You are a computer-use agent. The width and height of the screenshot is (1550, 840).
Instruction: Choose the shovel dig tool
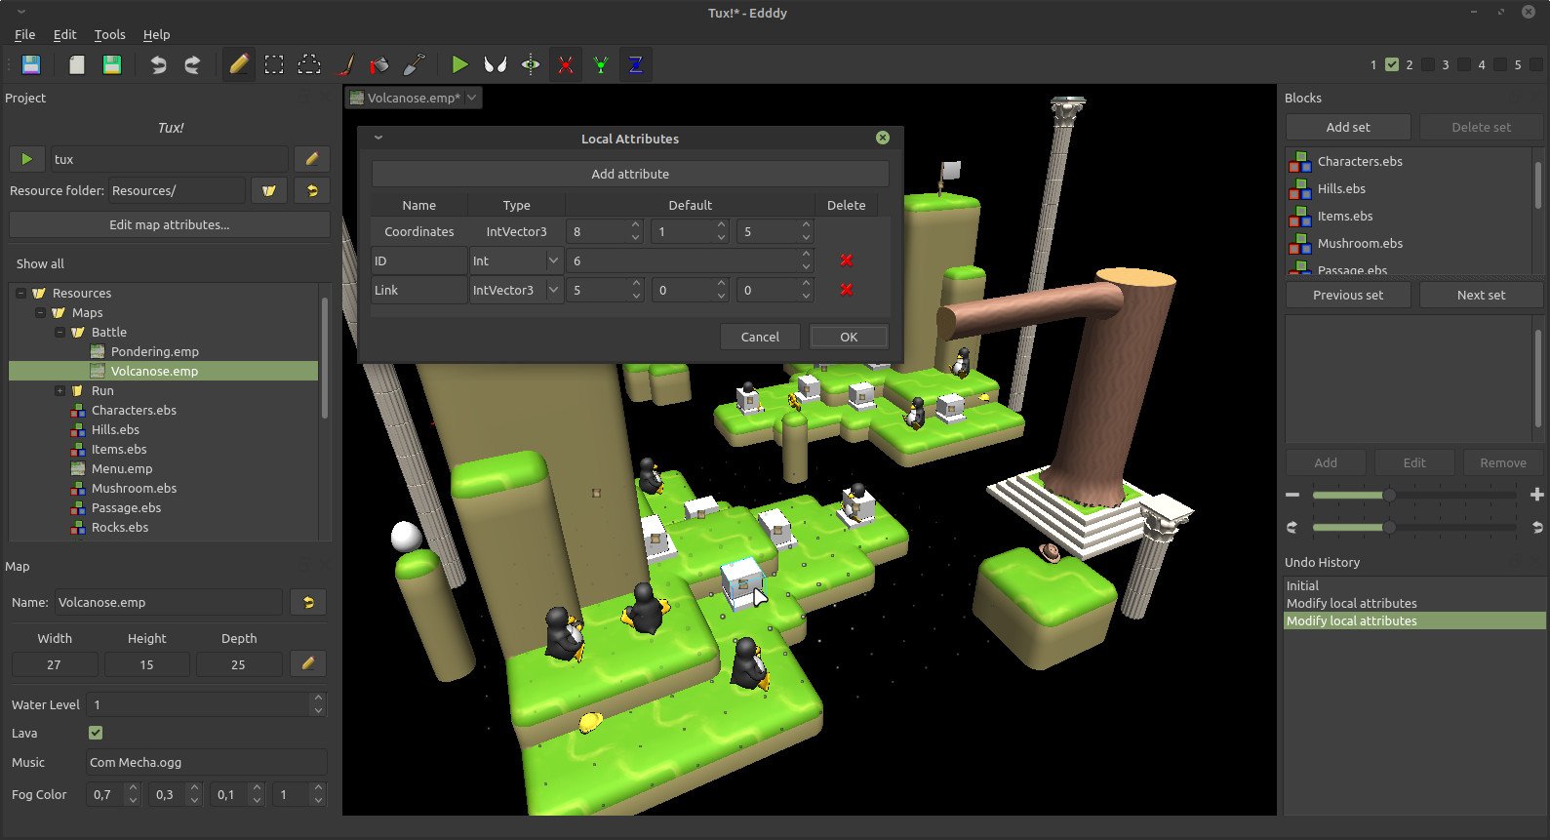(415, 64)
